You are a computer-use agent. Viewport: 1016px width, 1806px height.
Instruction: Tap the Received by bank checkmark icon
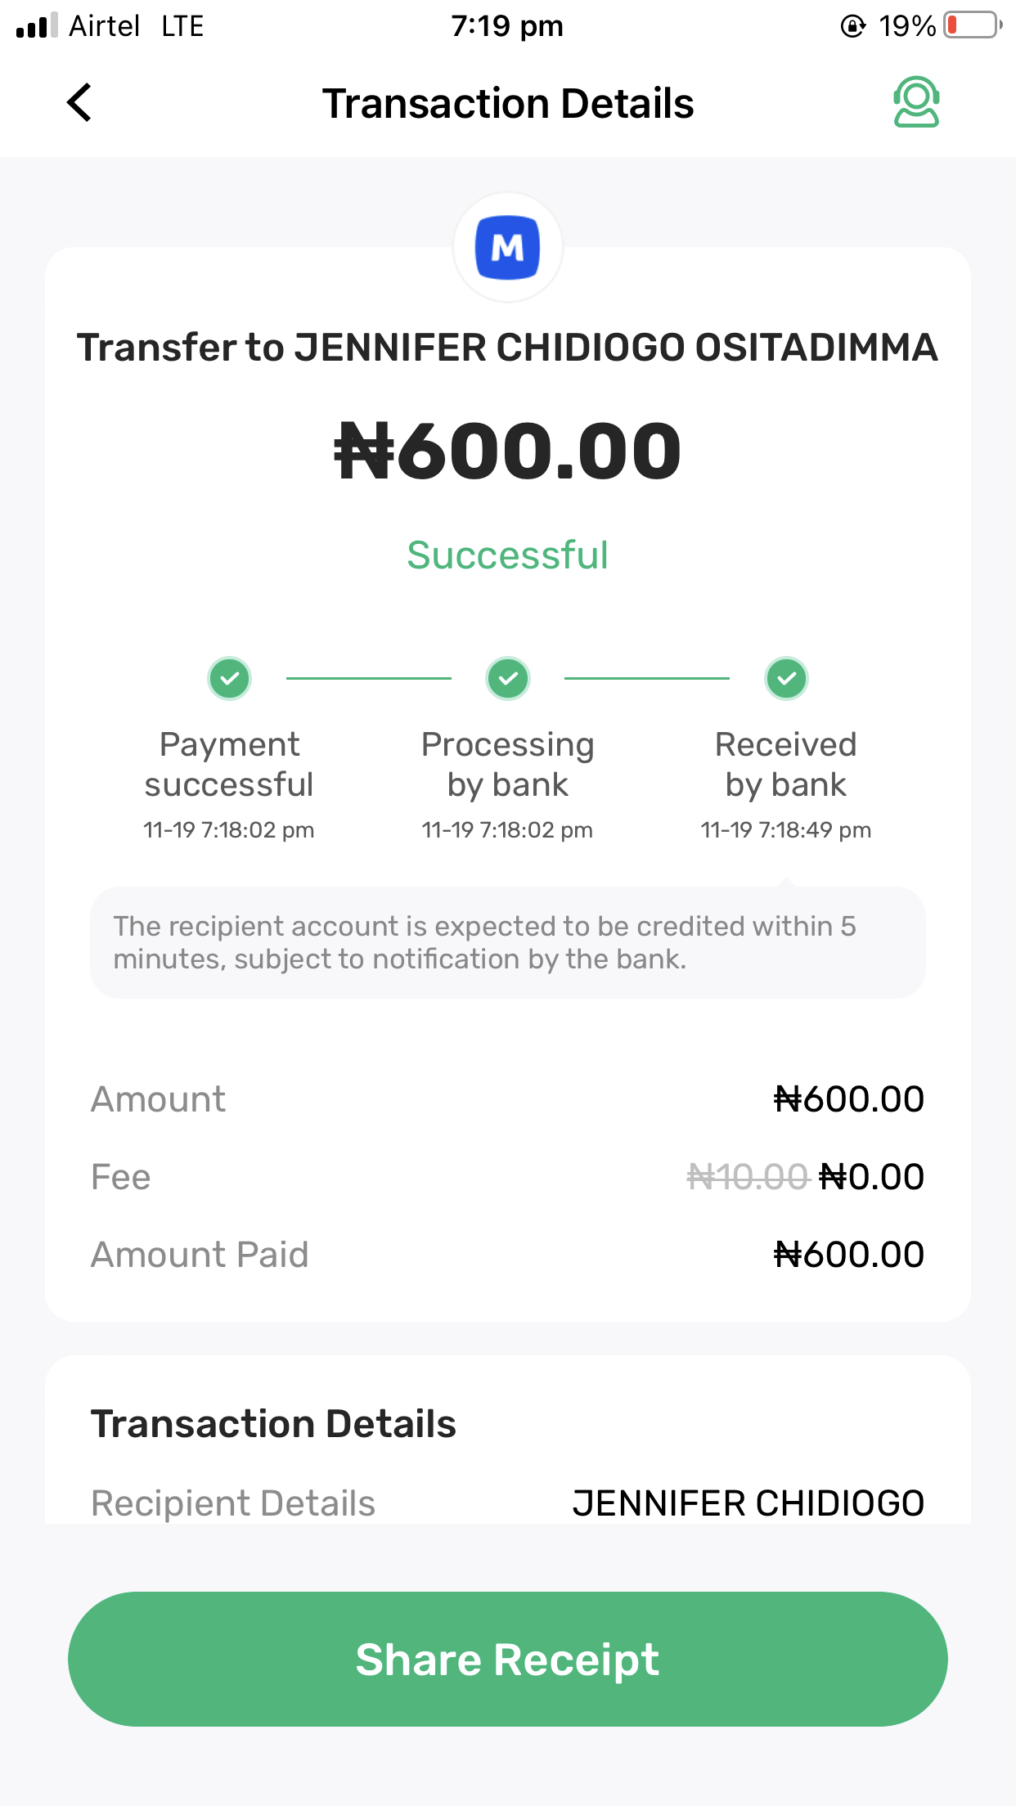pyautogui.click(x=786, y=678)
